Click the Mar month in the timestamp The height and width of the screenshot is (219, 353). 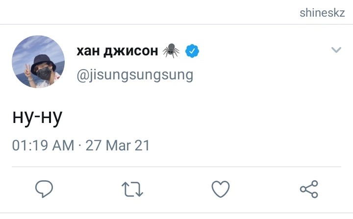click(119, 146)
